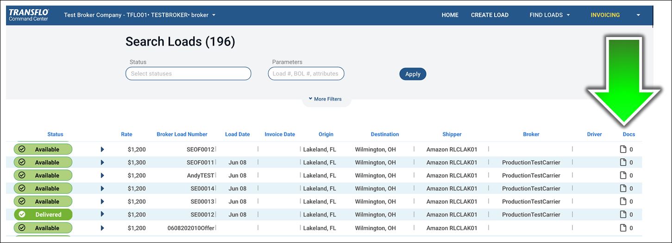The height and width of the screenshot is (243, 672).
Task: Click the Available status badge for AndyTEST
Action: coord(43,175)
